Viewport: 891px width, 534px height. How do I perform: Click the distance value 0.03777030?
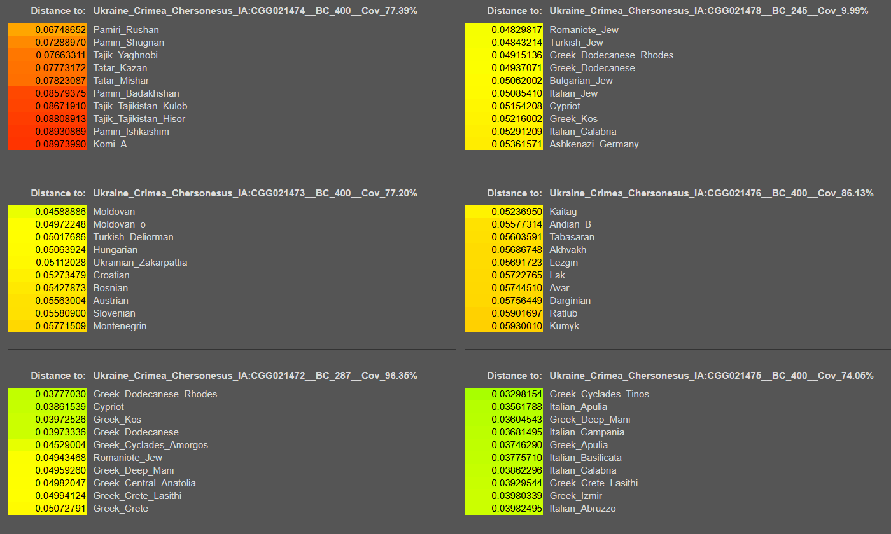[60, 394]
